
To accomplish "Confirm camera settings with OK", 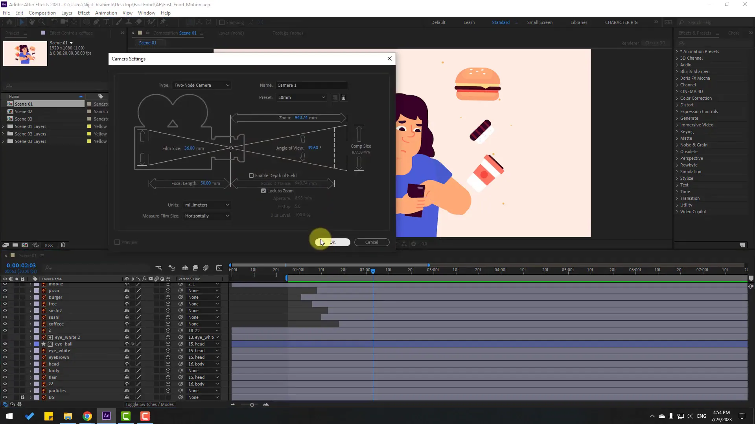I will [332, 242].
